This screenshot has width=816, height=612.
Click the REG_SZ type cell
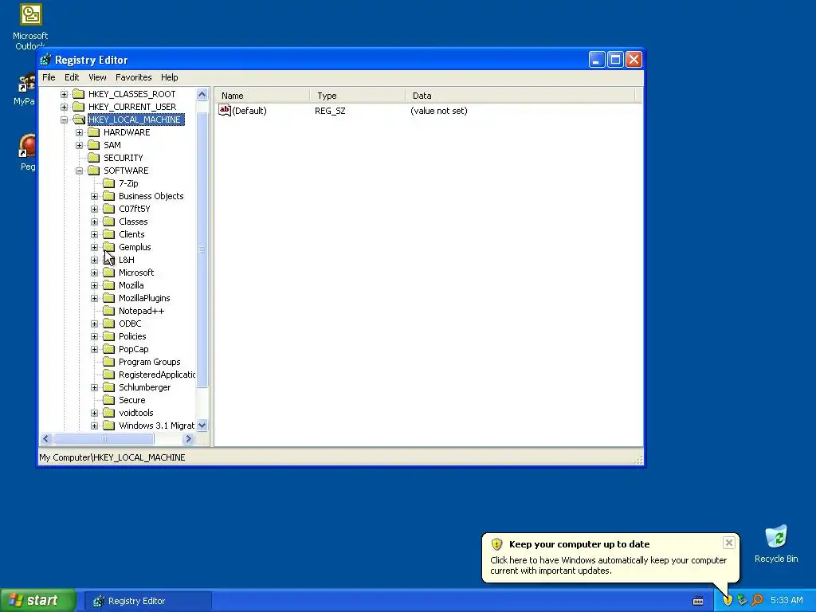tap(330, 111)
